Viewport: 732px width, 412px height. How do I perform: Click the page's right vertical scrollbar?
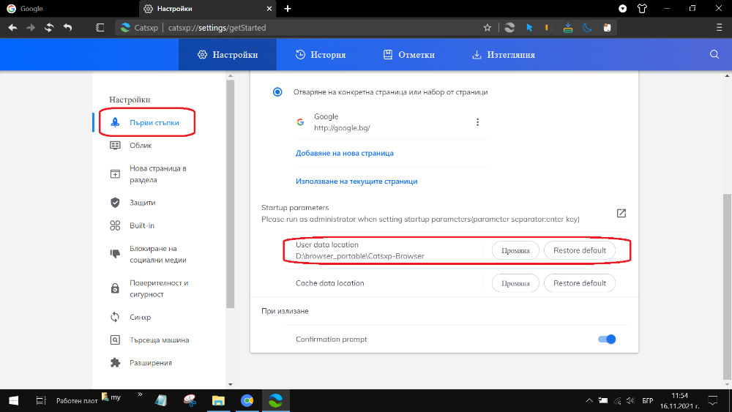coord(728,287)
